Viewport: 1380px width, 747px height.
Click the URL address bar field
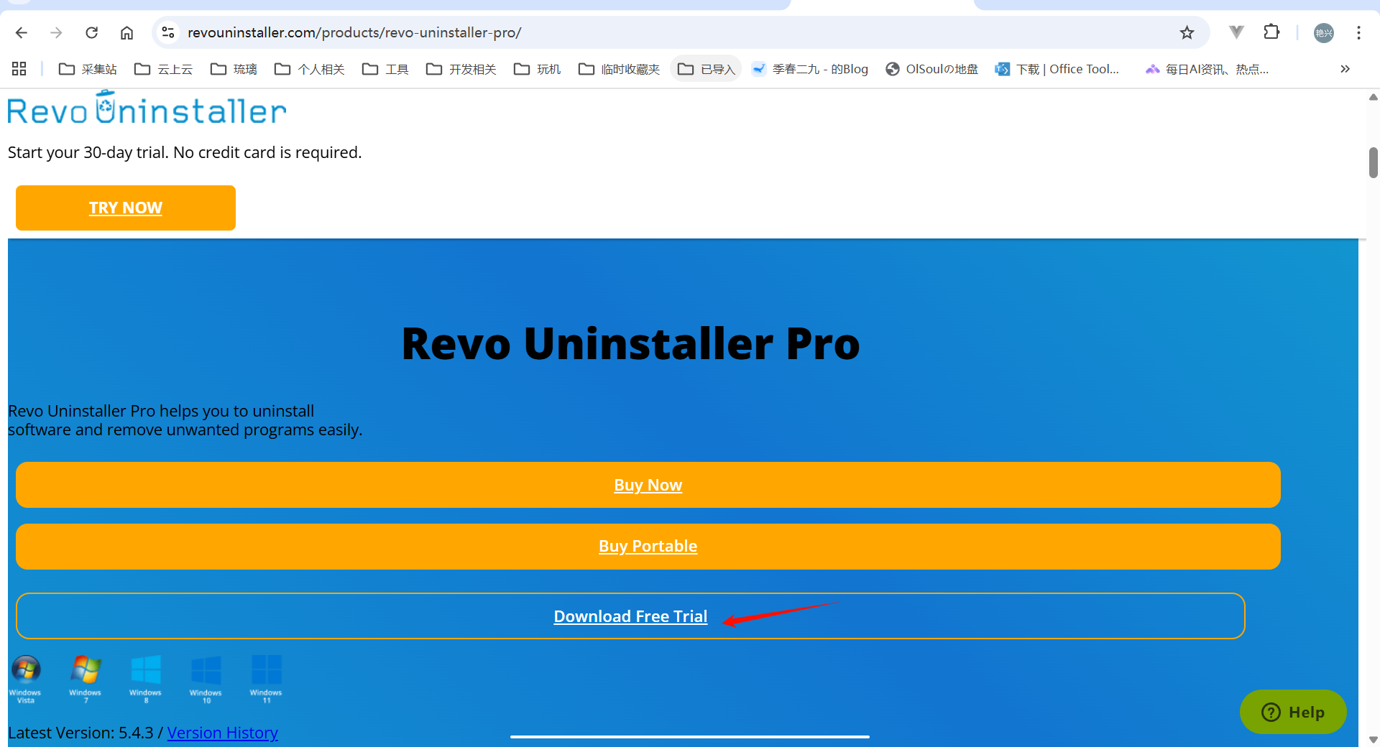(647, 32)
